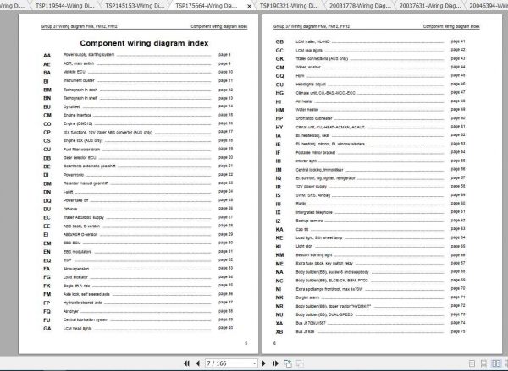
Task: Go to the previous page
Action: [197, 363]
